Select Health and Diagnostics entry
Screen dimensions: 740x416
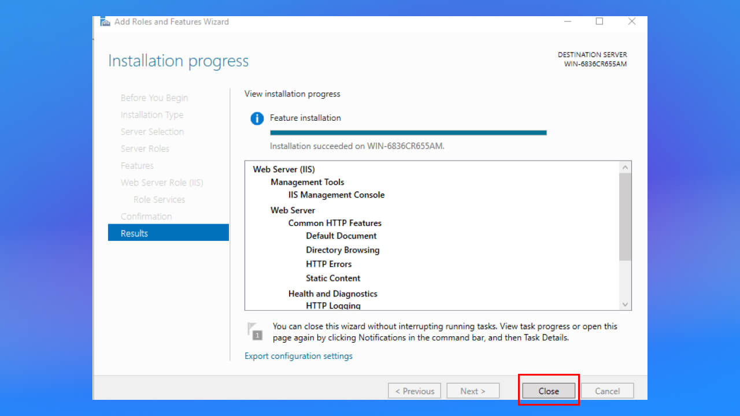pos(333,294)
